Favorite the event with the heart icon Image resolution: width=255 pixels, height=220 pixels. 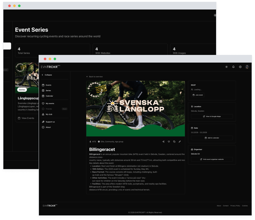tap(169, 141)
